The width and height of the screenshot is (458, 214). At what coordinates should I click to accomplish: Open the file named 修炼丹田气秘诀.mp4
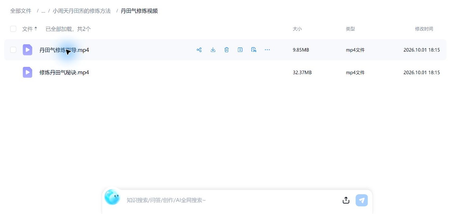pyautogui.click(x=64, y=73)
